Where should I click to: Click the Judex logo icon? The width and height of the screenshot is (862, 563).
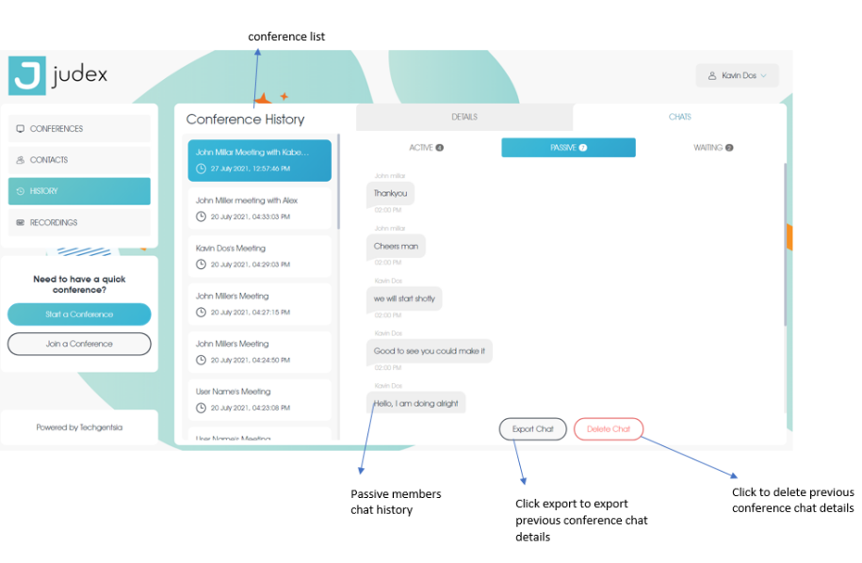26,76
